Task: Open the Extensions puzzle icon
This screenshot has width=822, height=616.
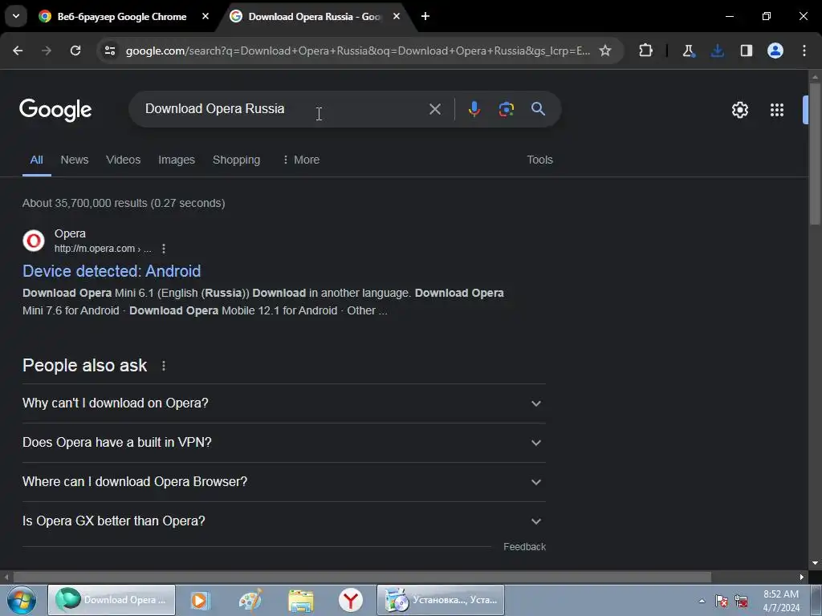Action: point(646,51)
